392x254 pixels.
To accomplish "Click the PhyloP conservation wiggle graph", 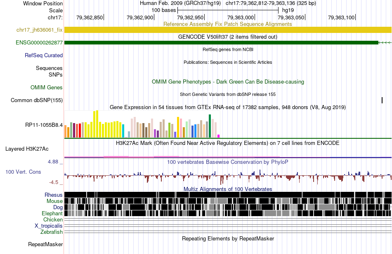I will 228,177.
